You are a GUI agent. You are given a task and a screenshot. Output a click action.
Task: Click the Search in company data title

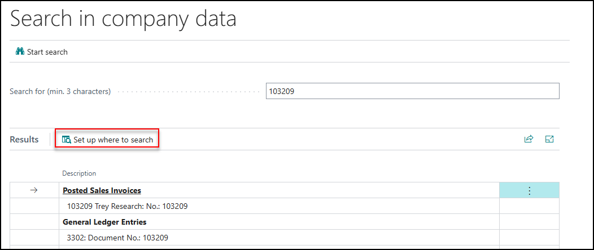coord(124,19)
